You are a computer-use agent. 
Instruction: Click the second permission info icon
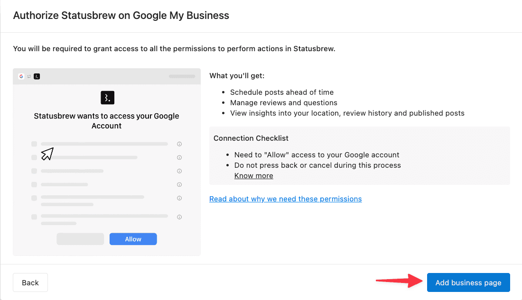179,158
